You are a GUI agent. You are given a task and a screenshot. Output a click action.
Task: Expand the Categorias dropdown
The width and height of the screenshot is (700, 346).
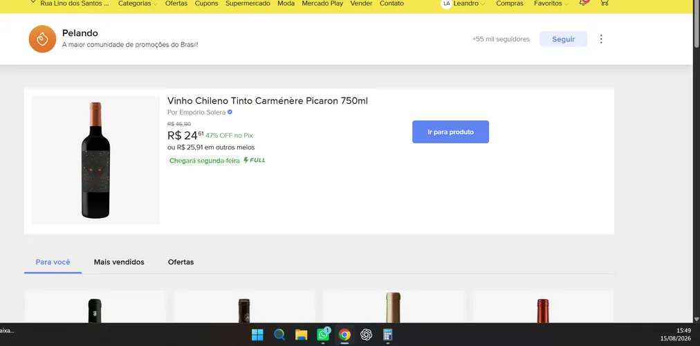tap(138, 3)
